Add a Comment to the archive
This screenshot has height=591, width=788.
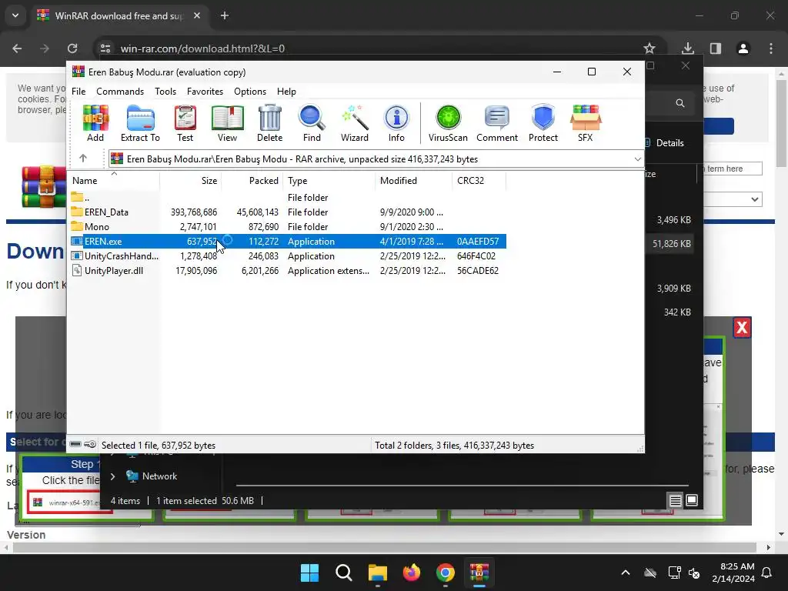(x=497, y=123)
